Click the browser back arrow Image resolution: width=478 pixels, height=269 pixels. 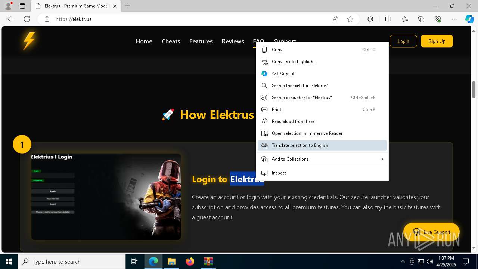pyautogui.click(x=10, y=19)
